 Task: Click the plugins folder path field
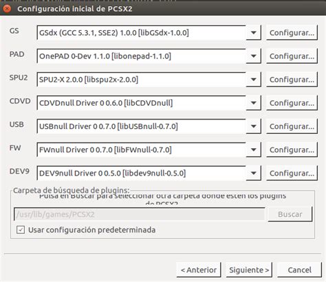[x=140, y=214]
